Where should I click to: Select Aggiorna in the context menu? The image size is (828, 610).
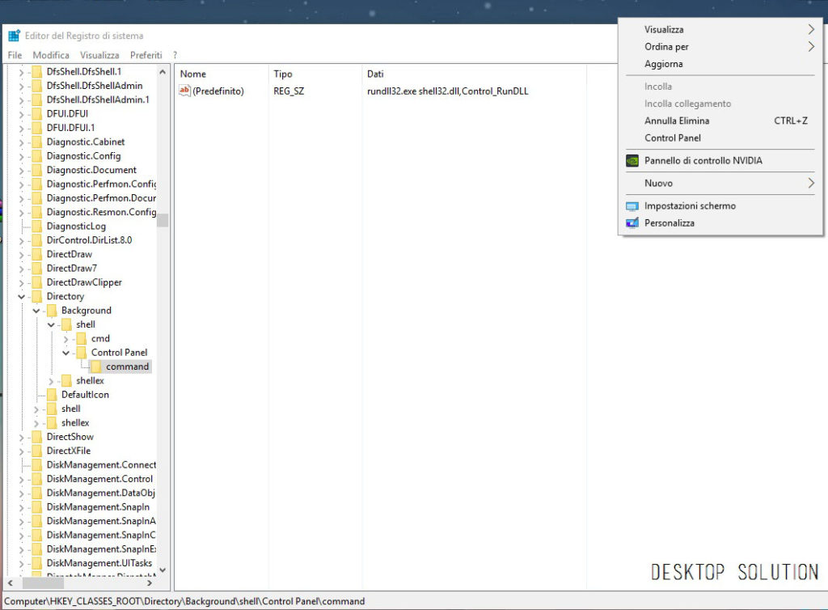pyautogui.click(x=663, y=64)
